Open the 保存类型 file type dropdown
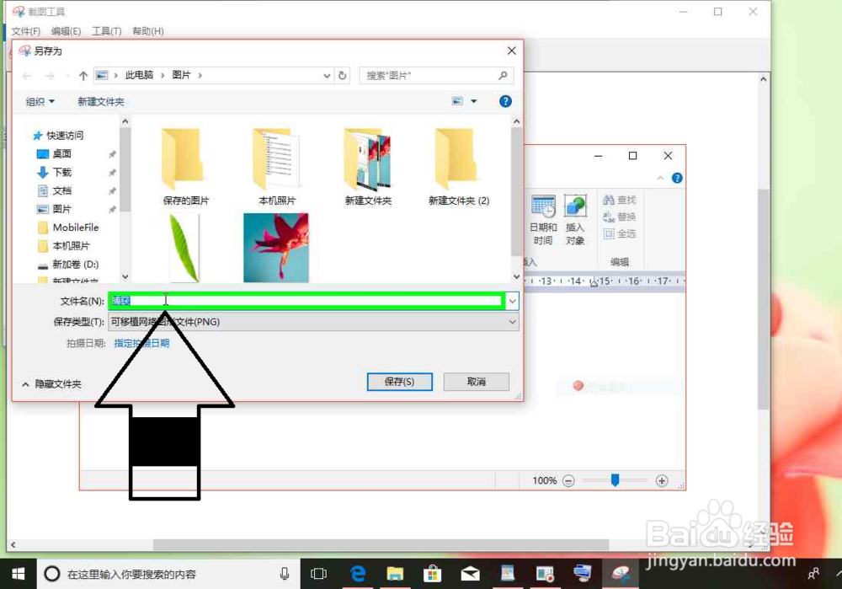 click(x=512, y=321)
